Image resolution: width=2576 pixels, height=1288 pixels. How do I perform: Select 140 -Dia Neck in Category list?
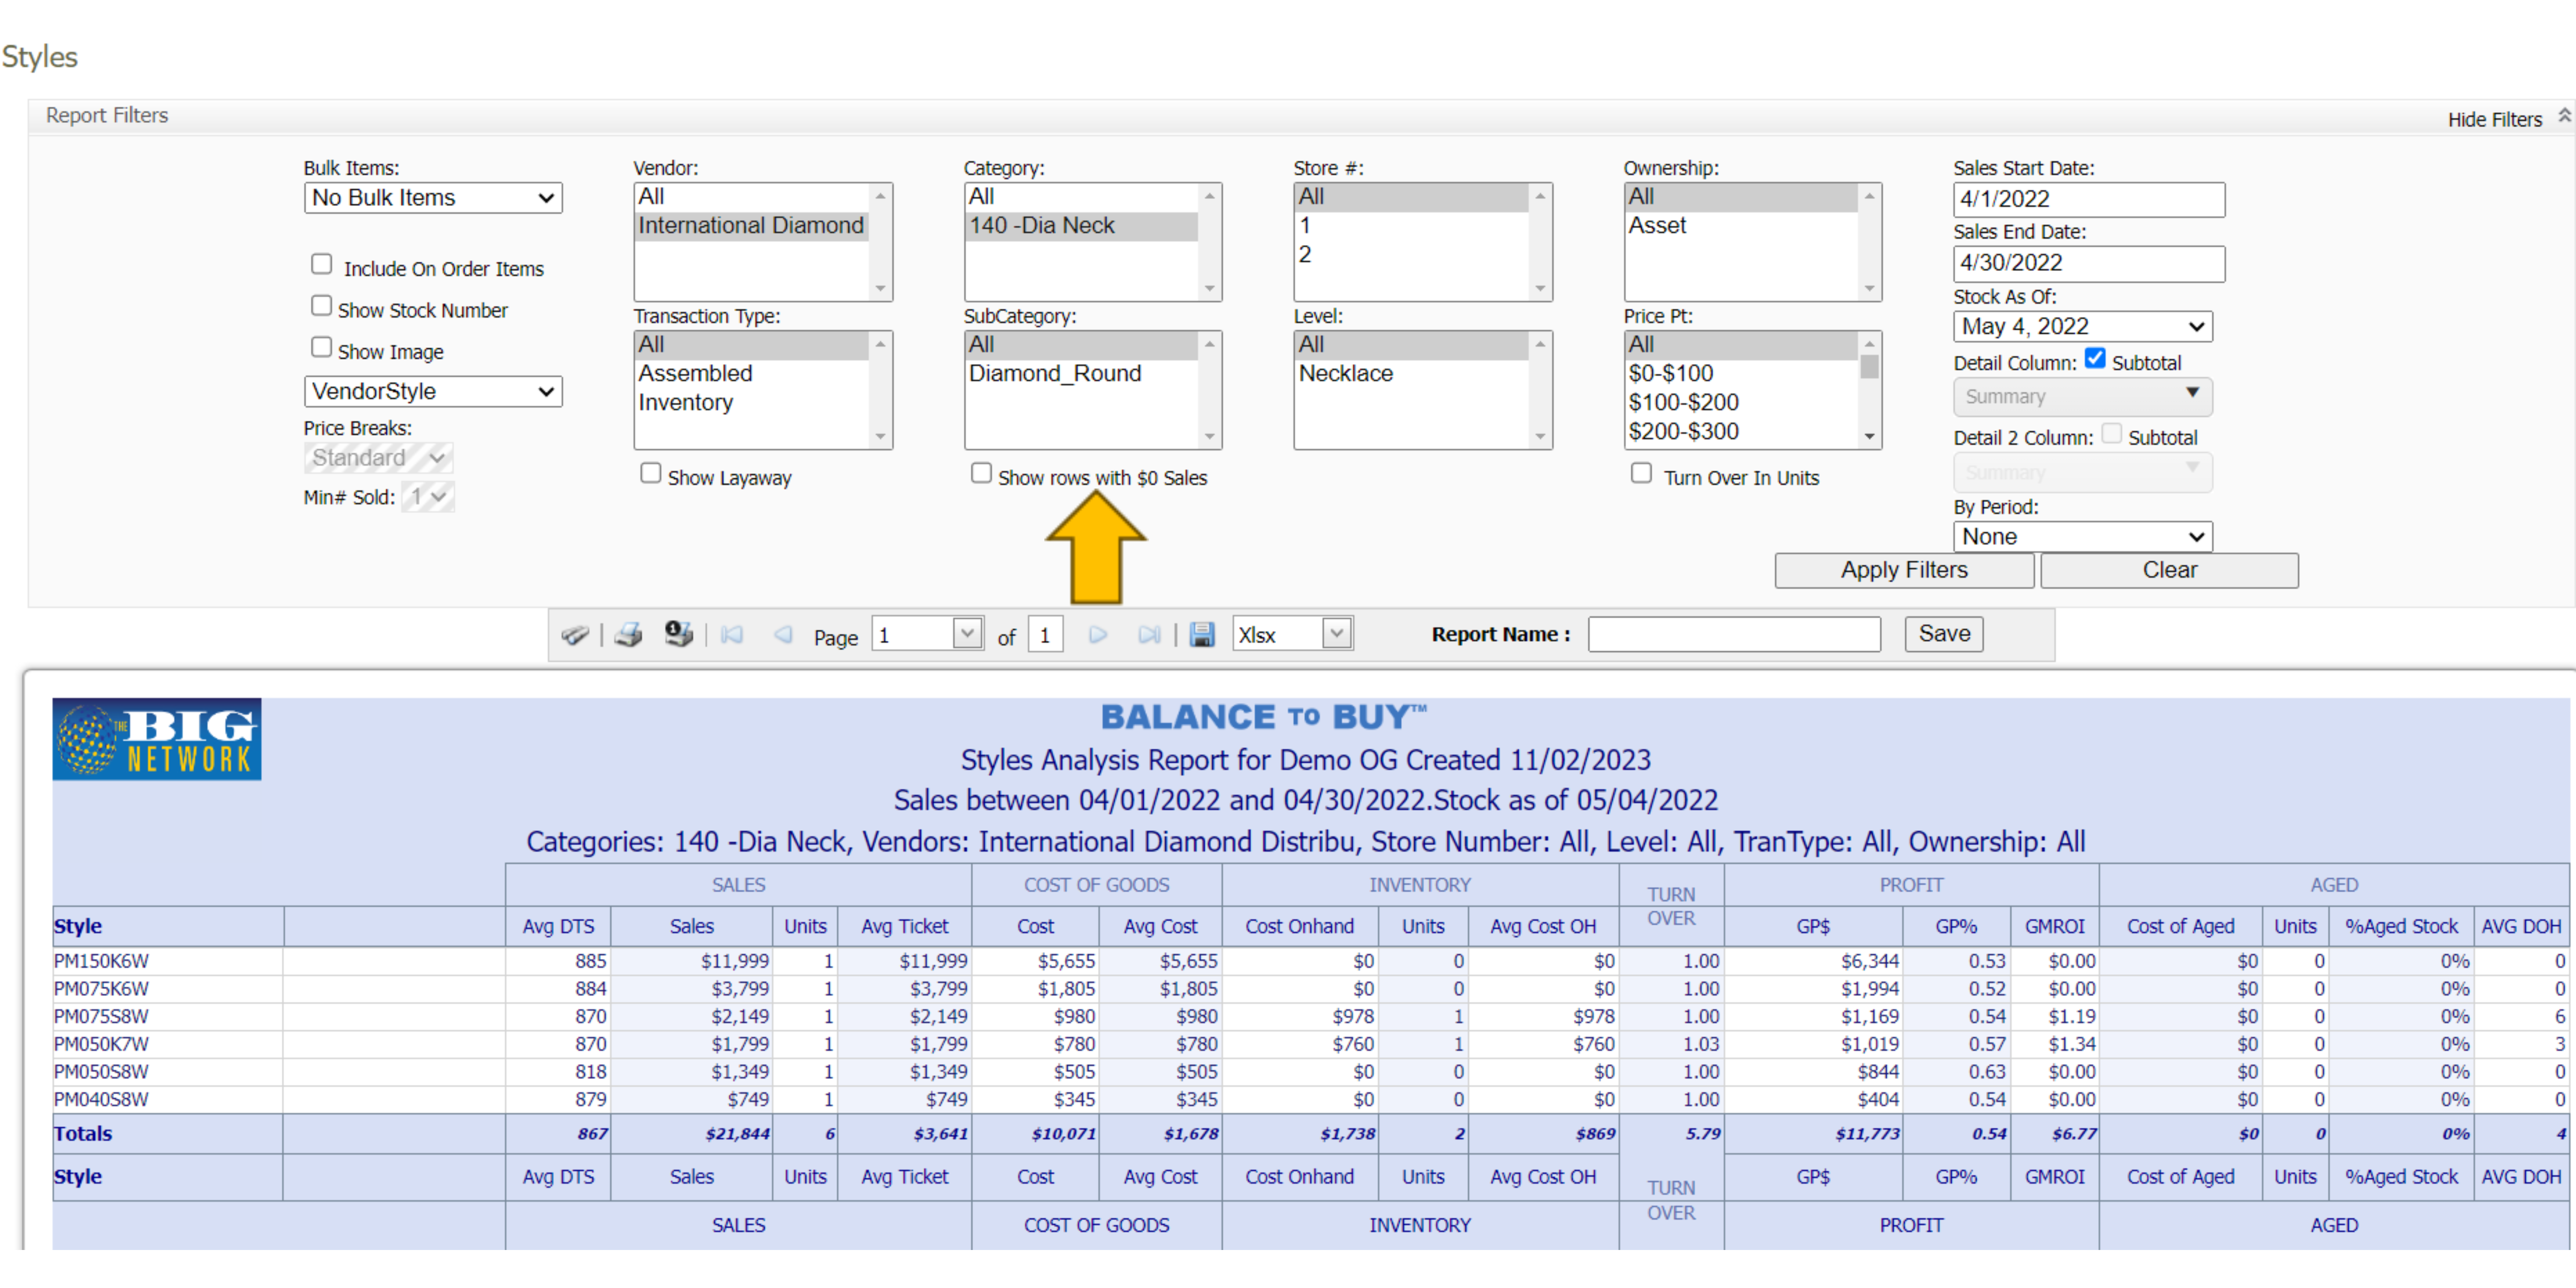1081,226
